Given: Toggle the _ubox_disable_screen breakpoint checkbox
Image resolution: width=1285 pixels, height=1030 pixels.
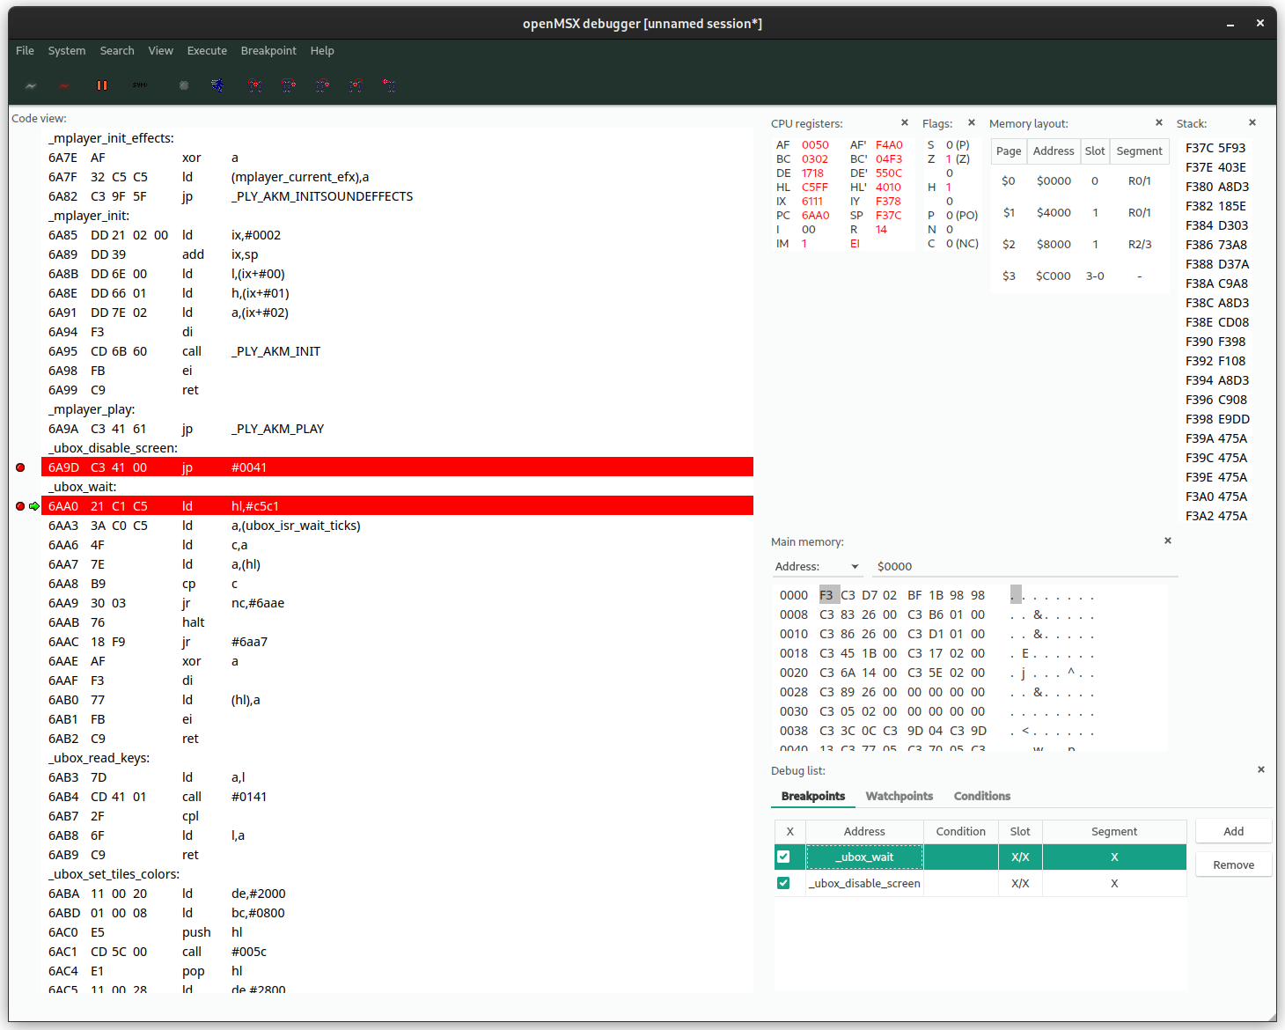Looking at the screenshot, I should (x=783, y=883).
